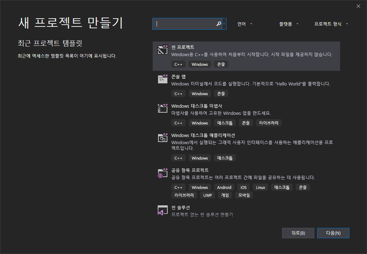Click the 프로젝트 없는 빈 솔루션 만들기 description
Viewport: 367px width, 254px height.
[x=202, y=215]
